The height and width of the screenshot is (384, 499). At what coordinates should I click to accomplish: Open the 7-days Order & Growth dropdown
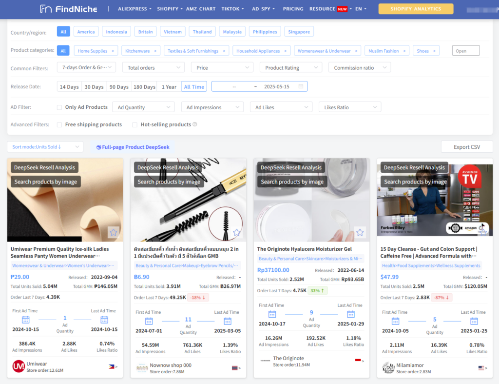(86, 67)
